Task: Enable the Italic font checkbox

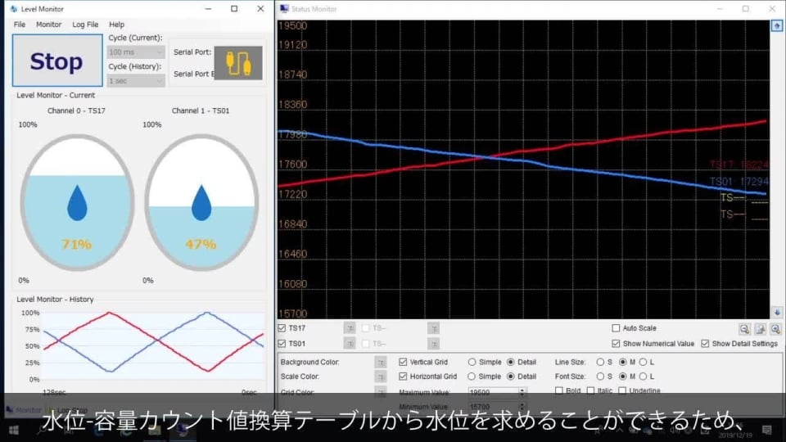Action: 590,390
